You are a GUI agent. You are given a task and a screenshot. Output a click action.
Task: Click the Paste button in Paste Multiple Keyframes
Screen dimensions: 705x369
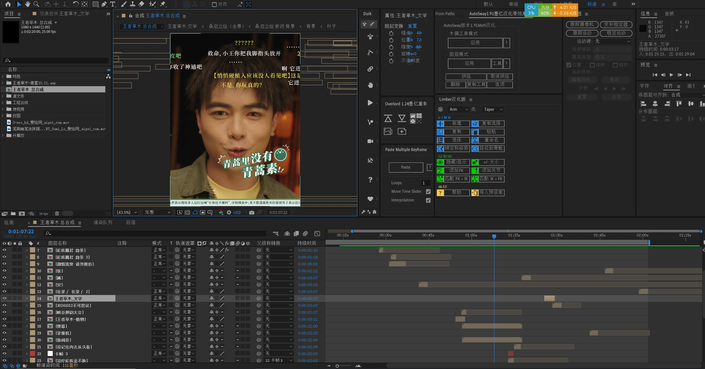click(406, 167)
